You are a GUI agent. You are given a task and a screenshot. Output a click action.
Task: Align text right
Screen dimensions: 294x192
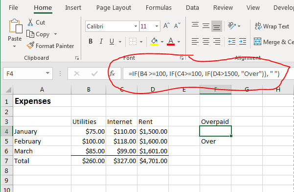point(217,42)
